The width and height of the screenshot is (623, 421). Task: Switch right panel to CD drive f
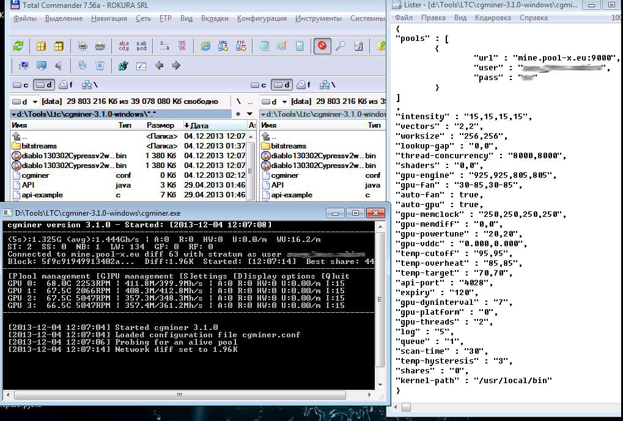tap(304, 85)
